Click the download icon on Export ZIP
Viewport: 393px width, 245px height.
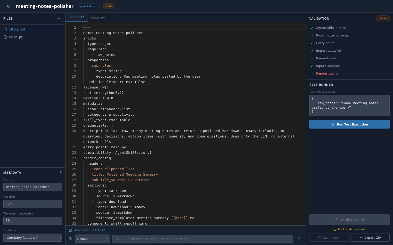(361, 238)
